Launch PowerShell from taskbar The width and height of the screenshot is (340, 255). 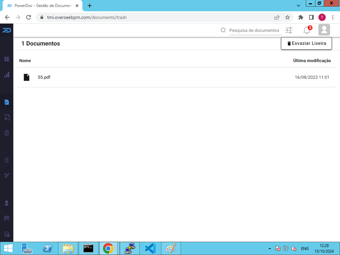47,248
